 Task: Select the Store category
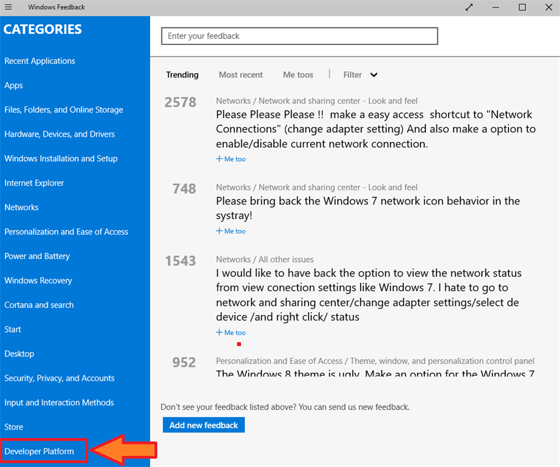tap(13, 427)
